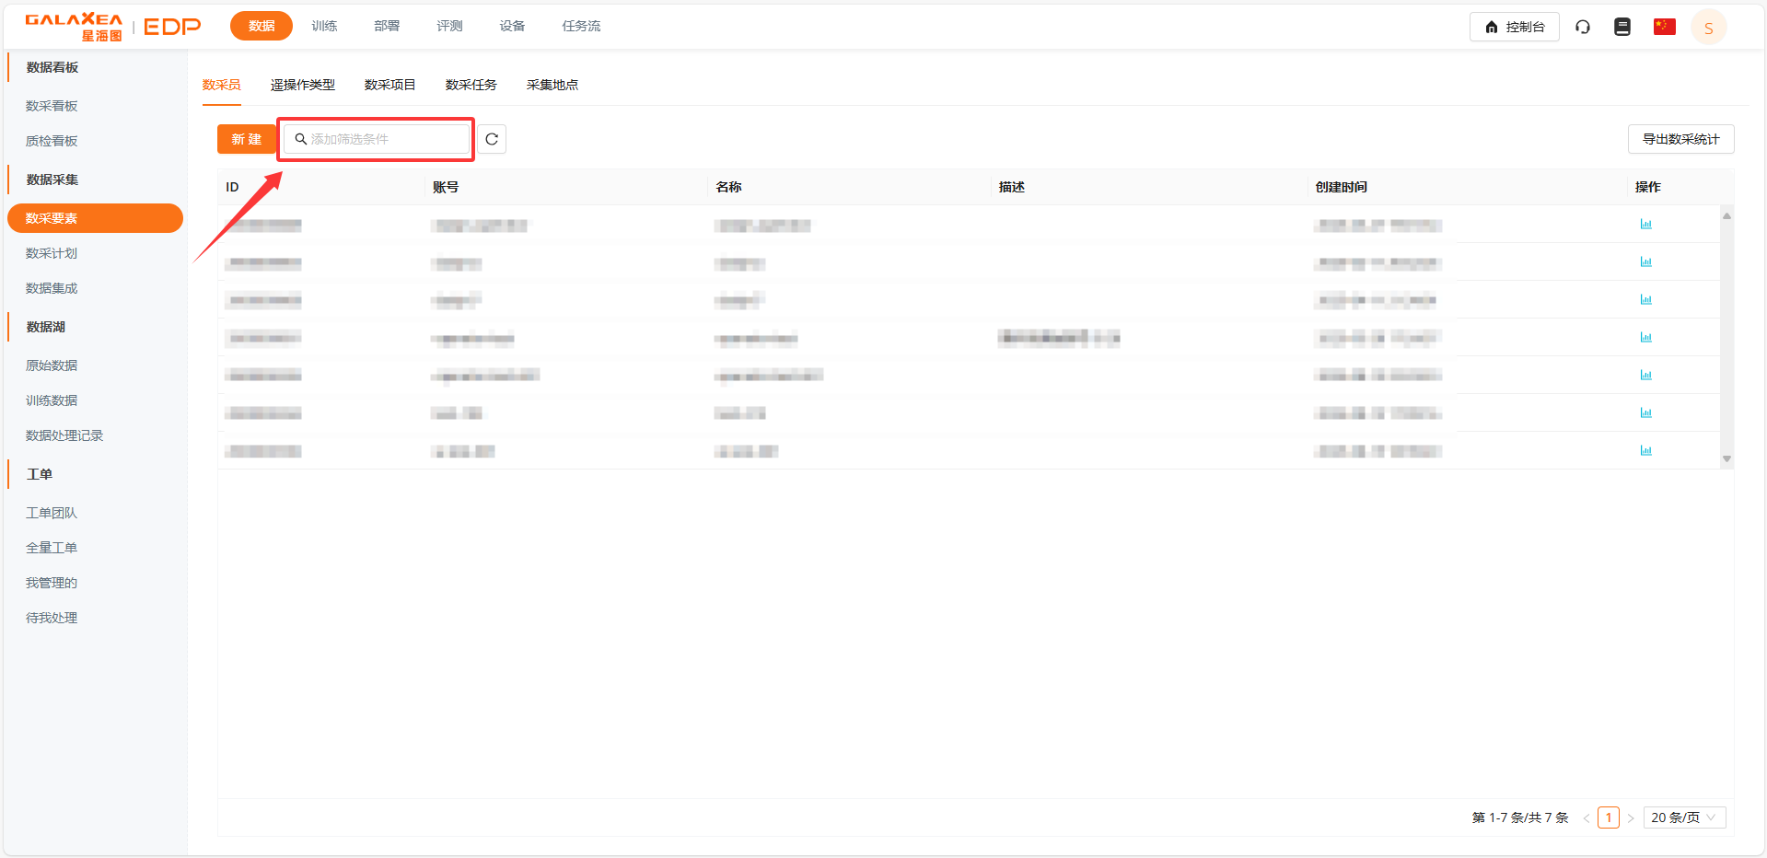The height and width of the screenshot is (858, 1767).
Task: Click the next page arrow in pagination
Action: [x=1631, y=817]
